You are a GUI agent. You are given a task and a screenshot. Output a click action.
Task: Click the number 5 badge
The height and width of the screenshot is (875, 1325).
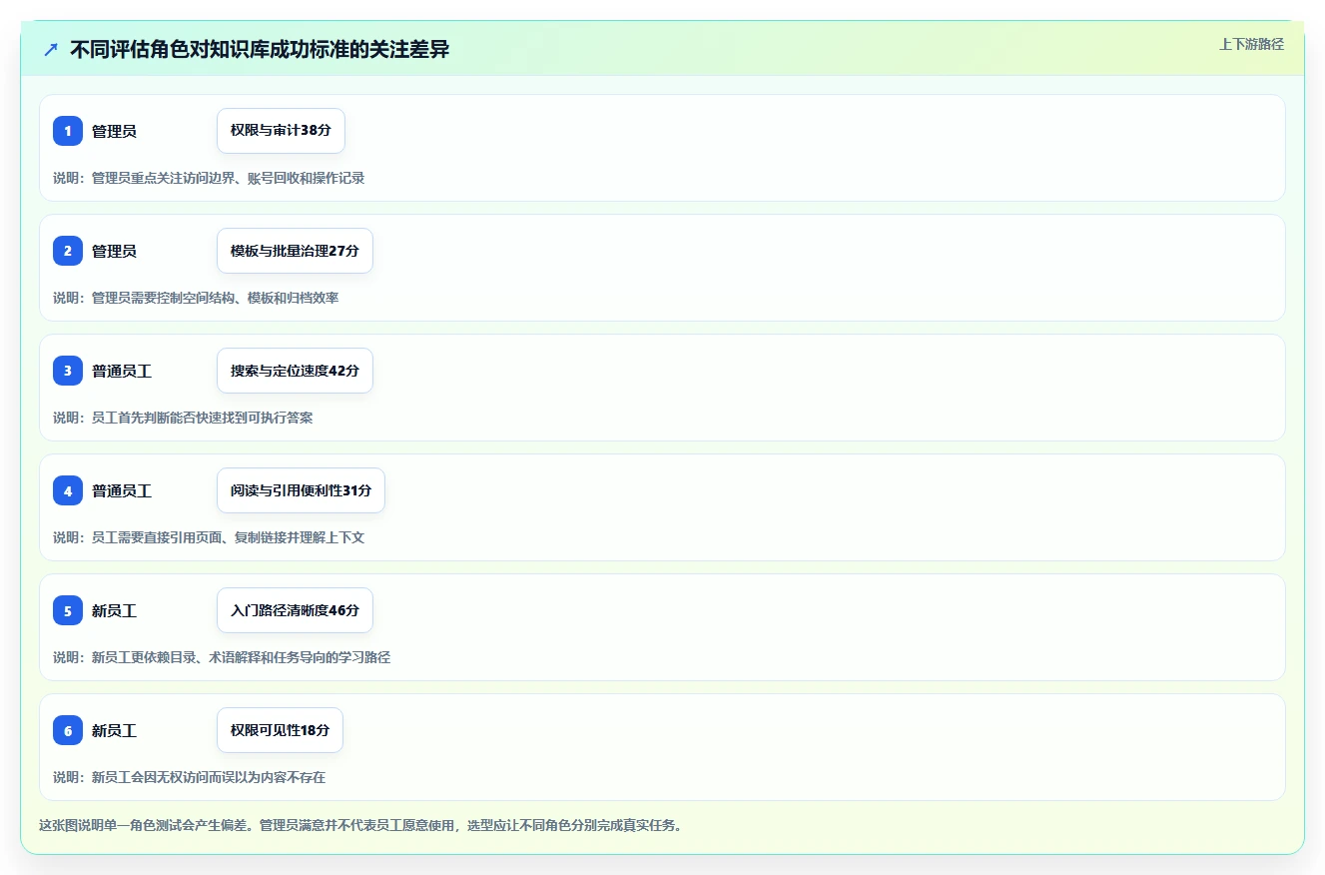(68, 610)
